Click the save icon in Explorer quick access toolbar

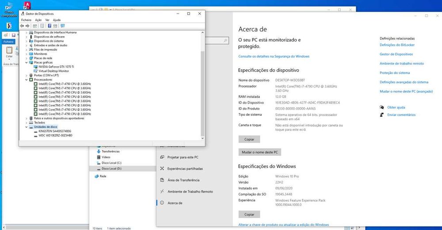tap(13, 35)
